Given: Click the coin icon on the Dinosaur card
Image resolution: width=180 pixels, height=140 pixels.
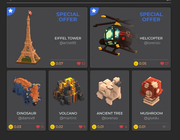Looking at the screenshot, I should pos(11,127).
